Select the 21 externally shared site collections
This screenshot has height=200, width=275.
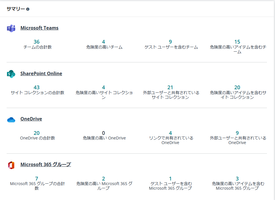pos(170,88)
